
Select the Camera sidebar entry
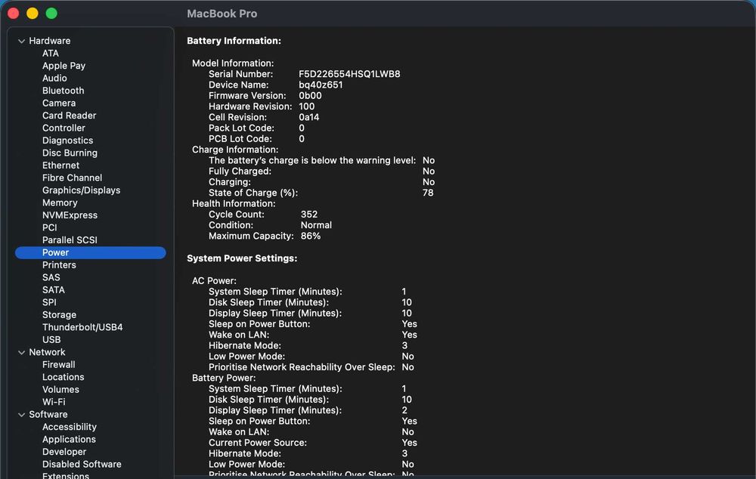59,103
